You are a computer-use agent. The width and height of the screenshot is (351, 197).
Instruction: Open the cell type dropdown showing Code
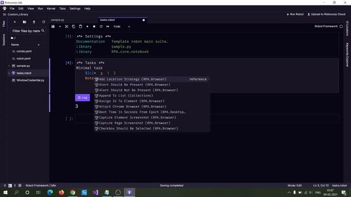tap(122, 26)
